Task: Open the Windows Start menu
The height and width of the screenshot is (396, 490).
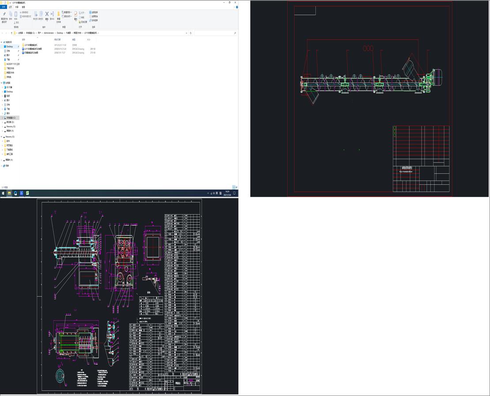Action: pos(3,193)
